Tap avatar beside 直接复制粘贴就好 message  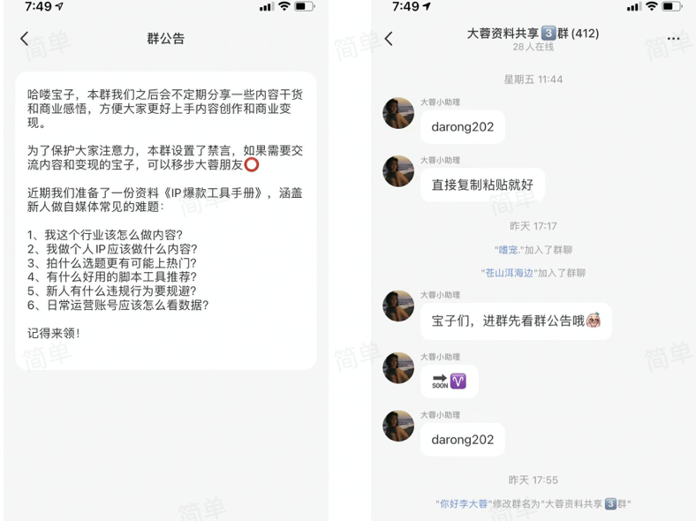click(x=398, y=171)
